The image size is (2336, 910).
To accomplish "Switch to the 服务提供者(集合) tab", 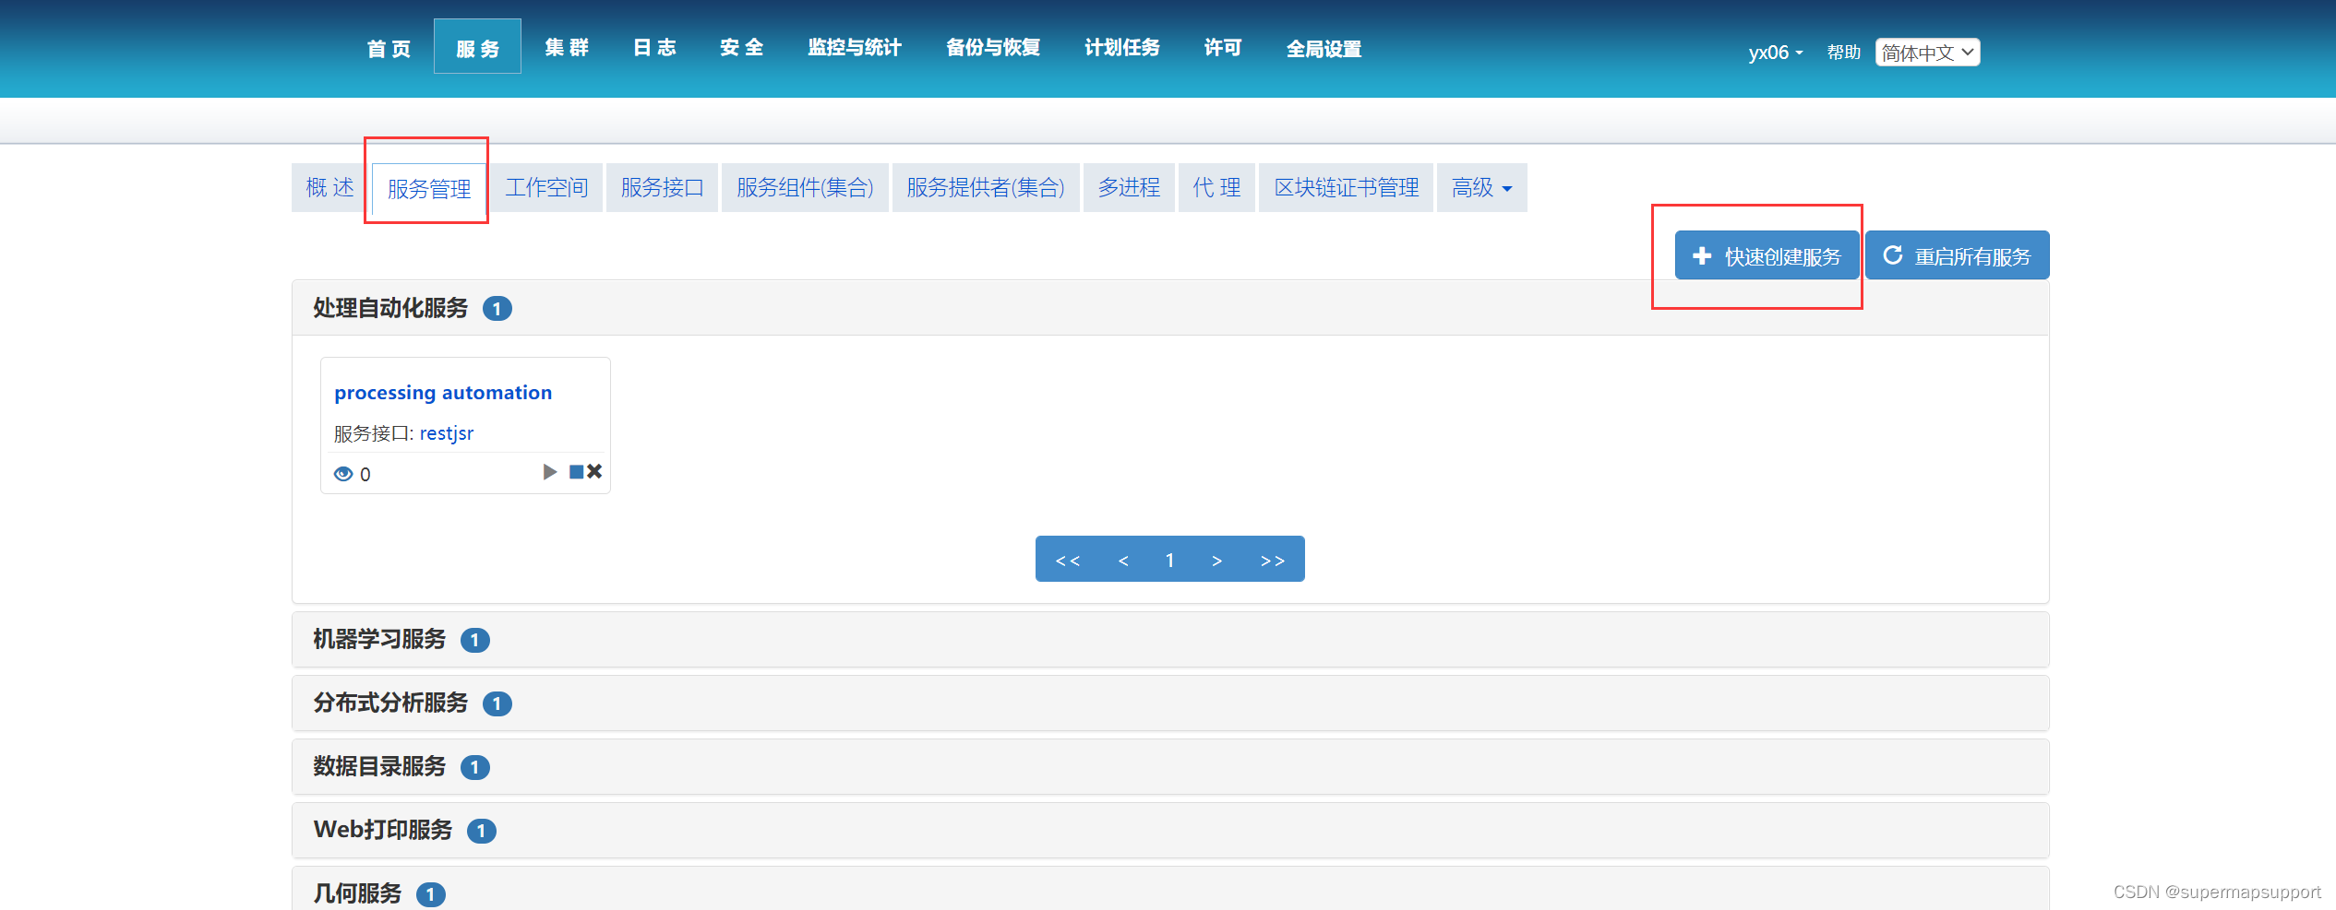I will (x=986, y=188).
